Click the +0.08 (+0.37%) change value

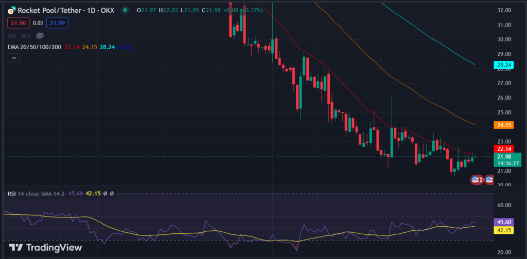[243, 10]
